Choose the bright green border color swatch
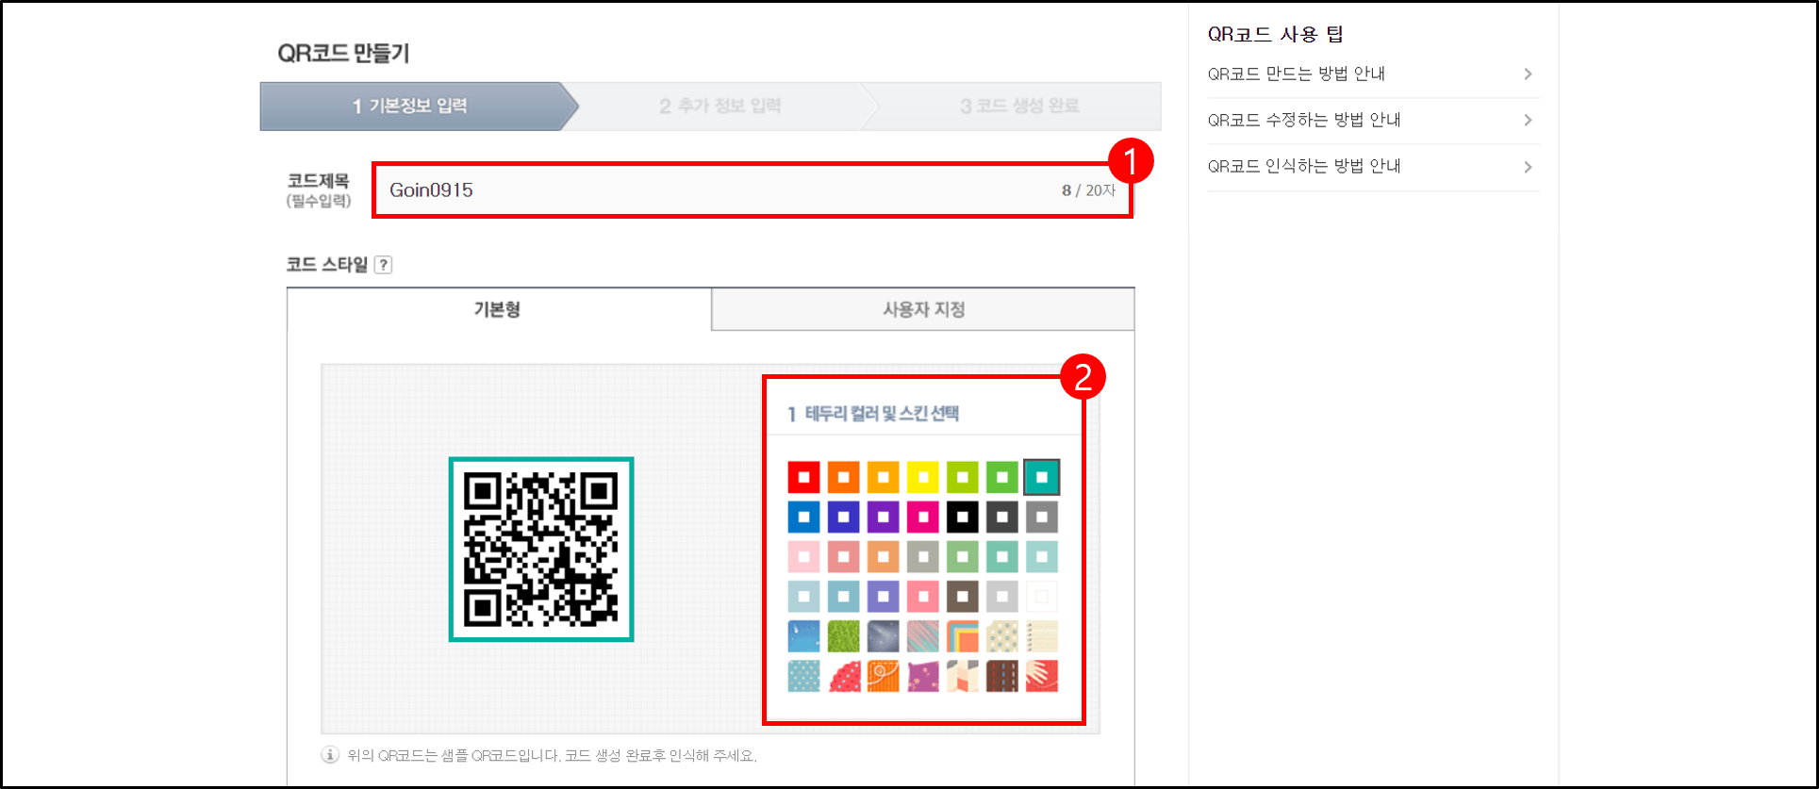Image resolution: width=1819 pixels, height=789 pixels. [x=1002, y=477]
